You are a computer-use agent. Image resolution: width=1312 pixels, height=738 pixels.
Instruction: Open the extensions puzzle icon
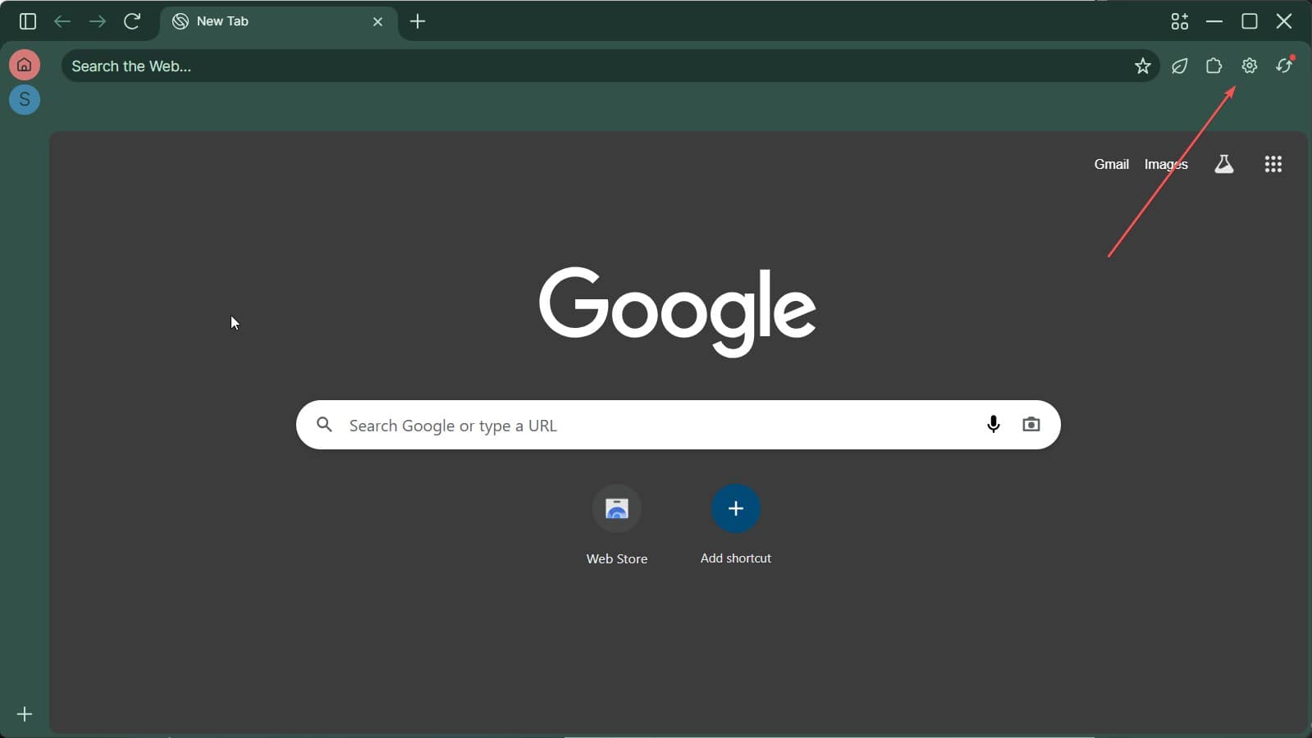[x=1214, y=66]
